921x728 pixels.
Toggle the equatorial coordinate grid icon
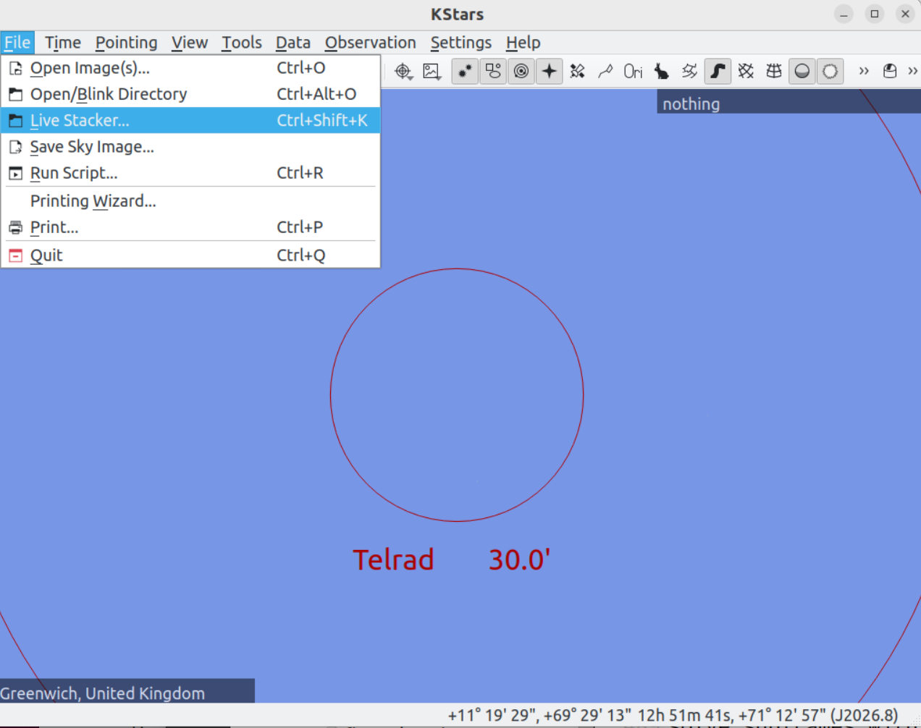pyautogui.click(x=746, y=71)
